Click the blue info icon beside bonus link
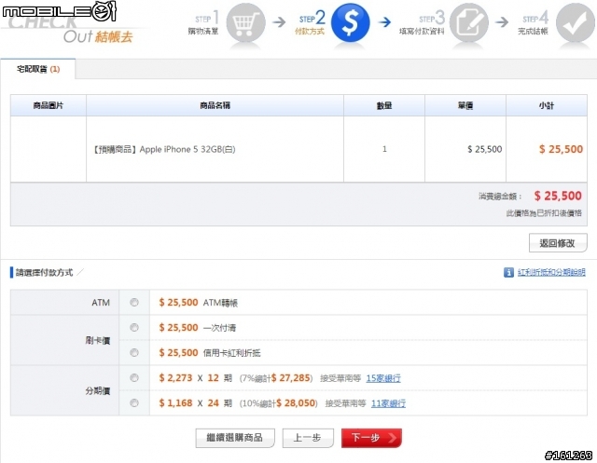 508,272
